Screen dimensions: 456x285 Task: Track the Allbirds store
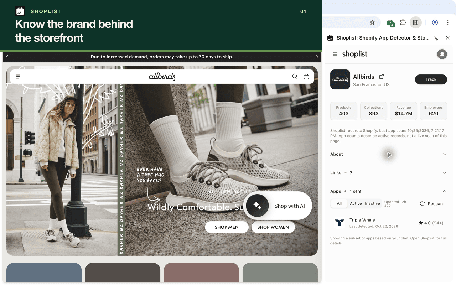[431, 79]
